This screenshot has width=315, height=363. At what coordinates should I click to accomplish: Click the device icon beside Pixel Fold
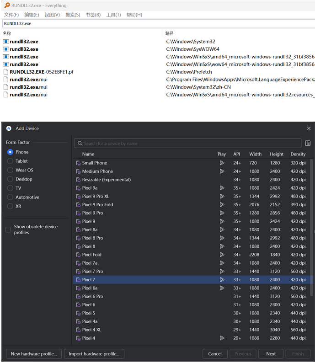78,255
